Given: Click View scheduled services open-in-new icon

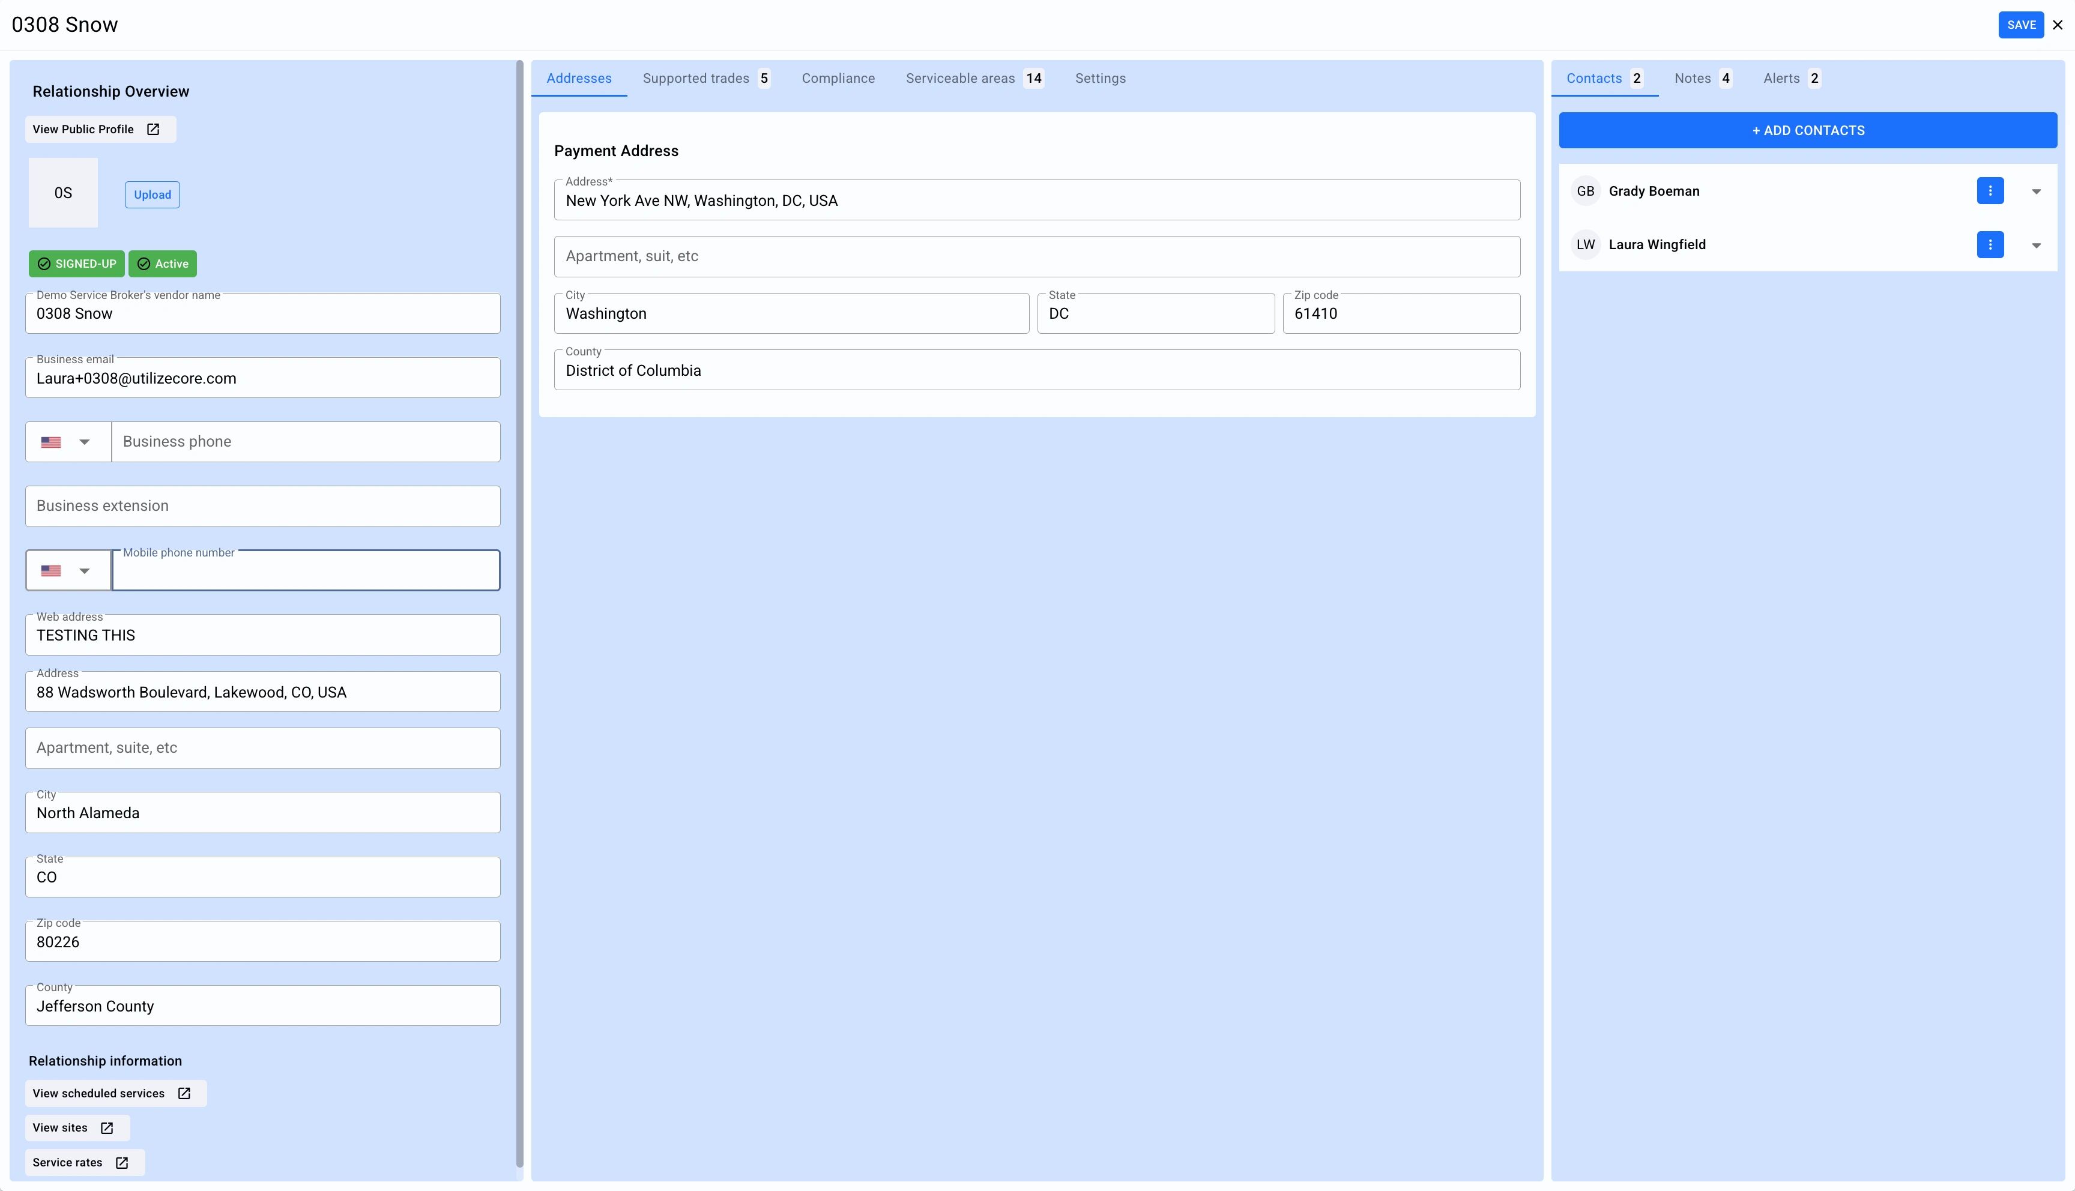Looking at the screenshot, I should [x=184, y=1093].
